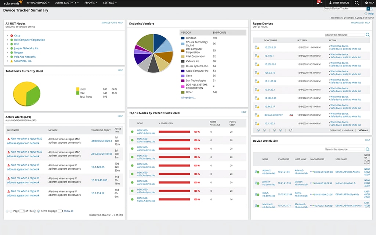Click the red alert triangle on first rogue MAC alert

pos(8,139)
